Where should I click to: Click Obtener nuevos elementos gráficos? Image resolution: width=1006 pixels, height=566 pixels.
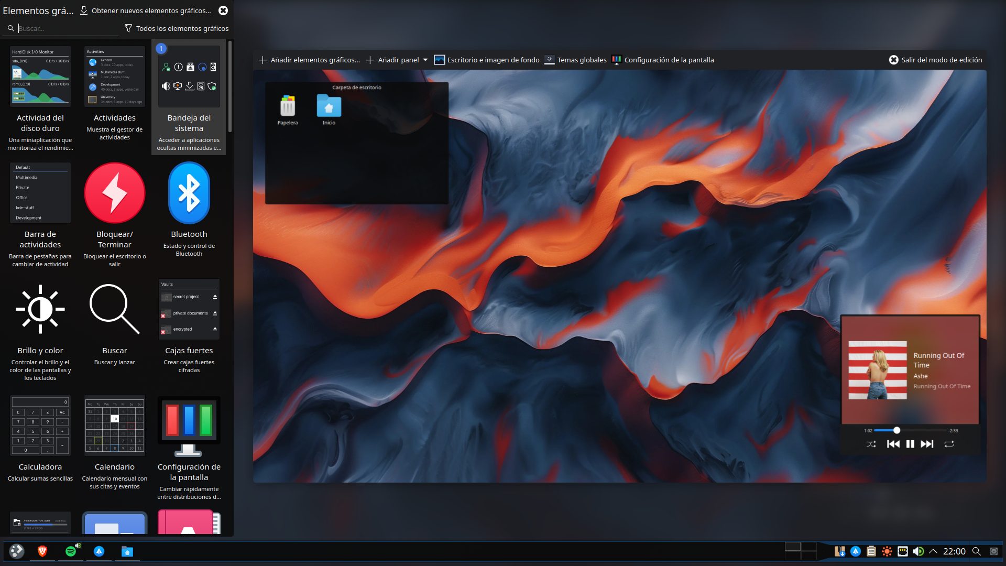[x=146, y=10]
